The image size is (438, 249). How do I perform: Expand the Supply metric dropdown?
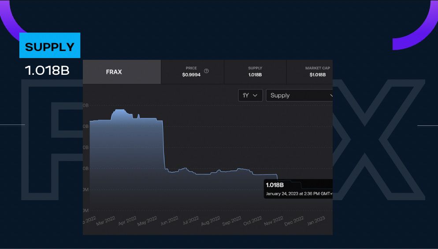tap(300, 95)
